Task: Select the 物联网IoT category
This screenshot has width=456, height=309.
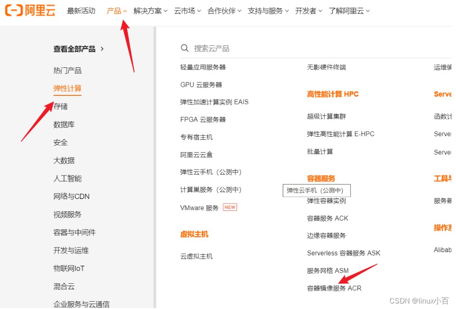Action: click(69, 268)
